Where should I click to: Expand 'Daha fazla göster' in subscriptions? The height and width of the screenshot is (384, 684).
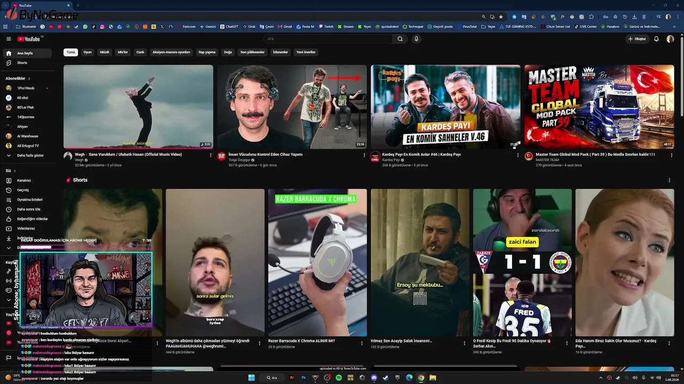(x=27, y=155)
